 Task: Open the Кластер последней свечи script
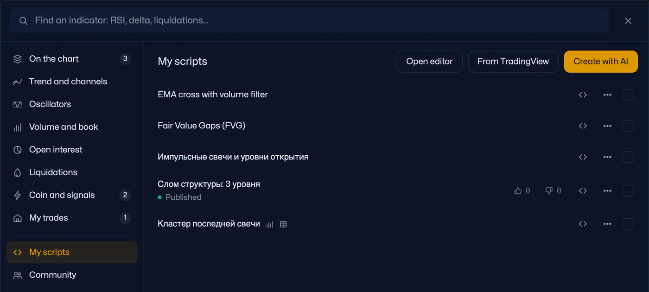(x=209, y=224)
